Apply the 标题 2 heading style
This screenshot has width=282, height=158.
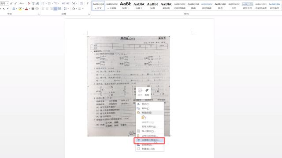pos(139,6)
